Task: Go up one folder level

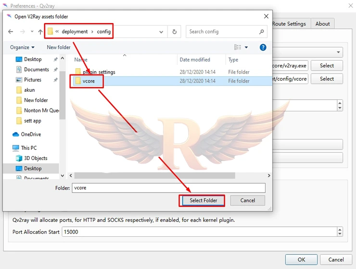Action: tap(40, 32)
